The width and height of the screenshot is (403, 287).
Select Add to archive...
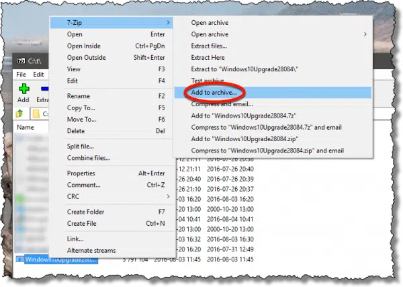tap(273, 92)
